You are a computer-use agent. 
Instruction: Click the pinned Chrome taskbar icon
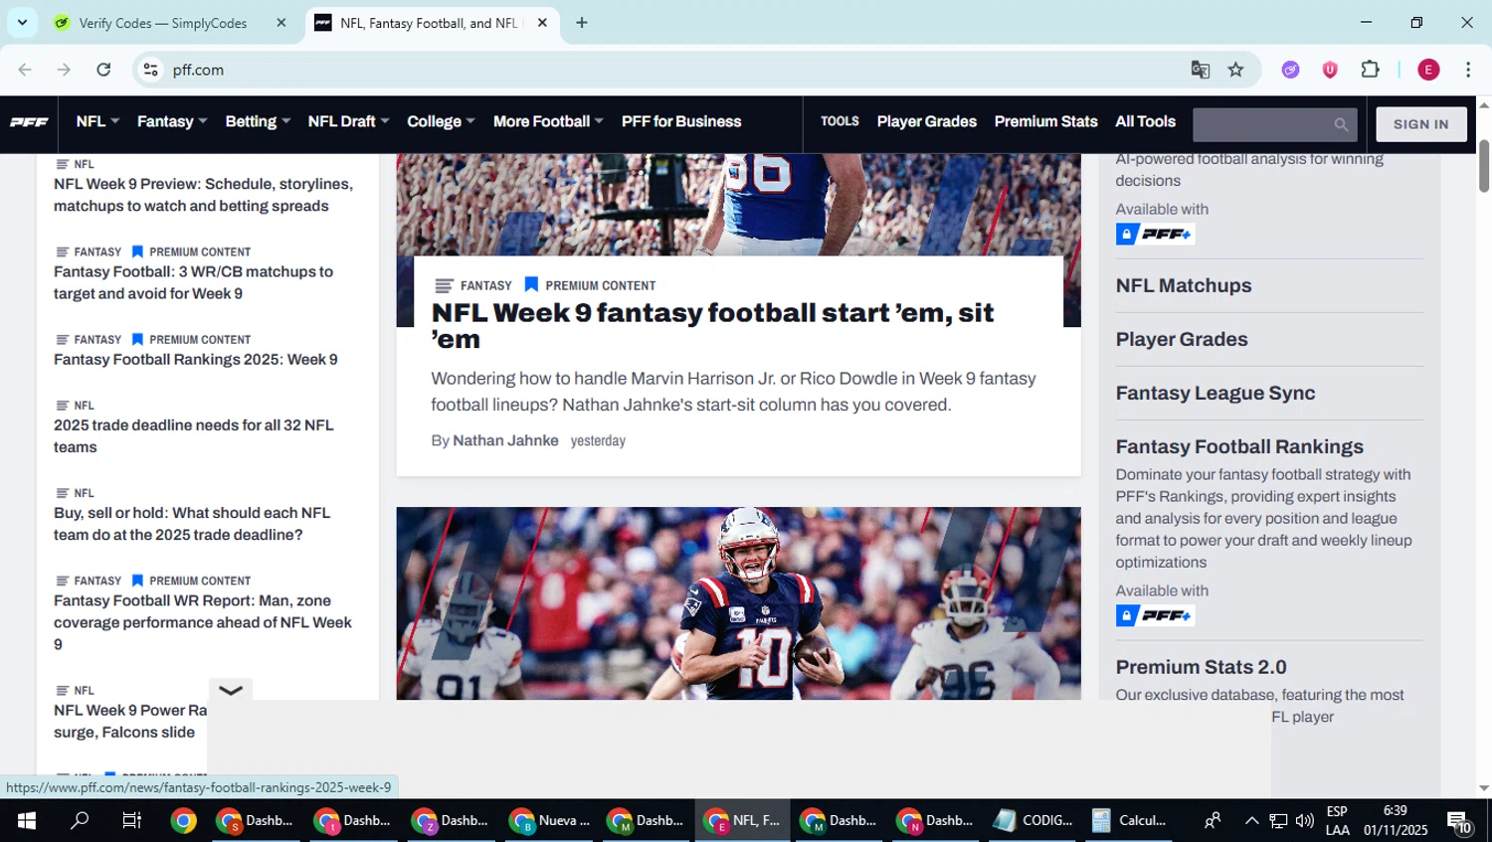pos(183,820)
